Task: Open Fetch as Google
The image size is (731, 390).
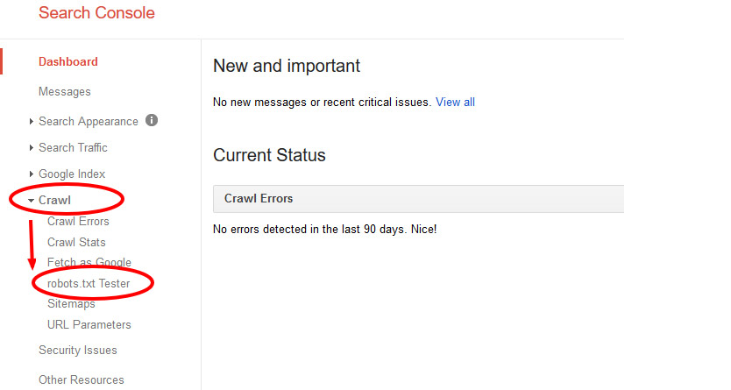Action: pos(89,262)
